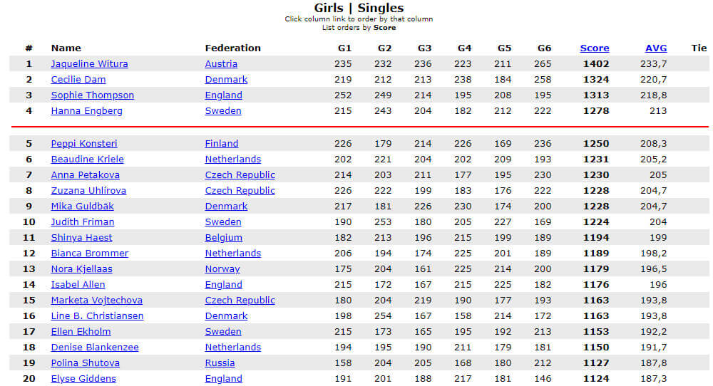The height and width of the screenshot is (386, 713).
Task: Open the Belgium federation link
Action: coord(223,237)
